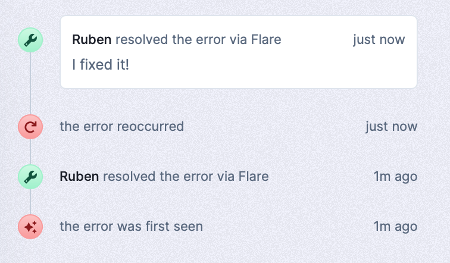Click the green wrench icon beside the 1m ago entry
Screen dimensions: 450x263
[30, 177]
